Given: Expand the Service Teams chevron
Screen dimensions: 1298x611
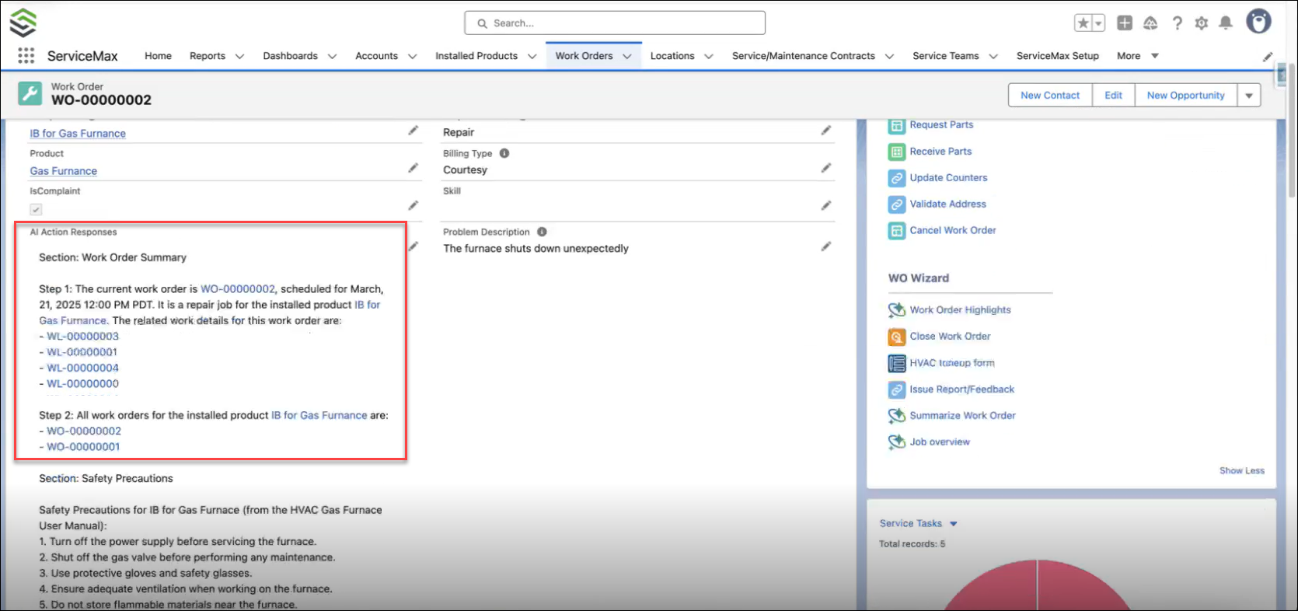Looking at the screenshot, I should coord(993,56).
